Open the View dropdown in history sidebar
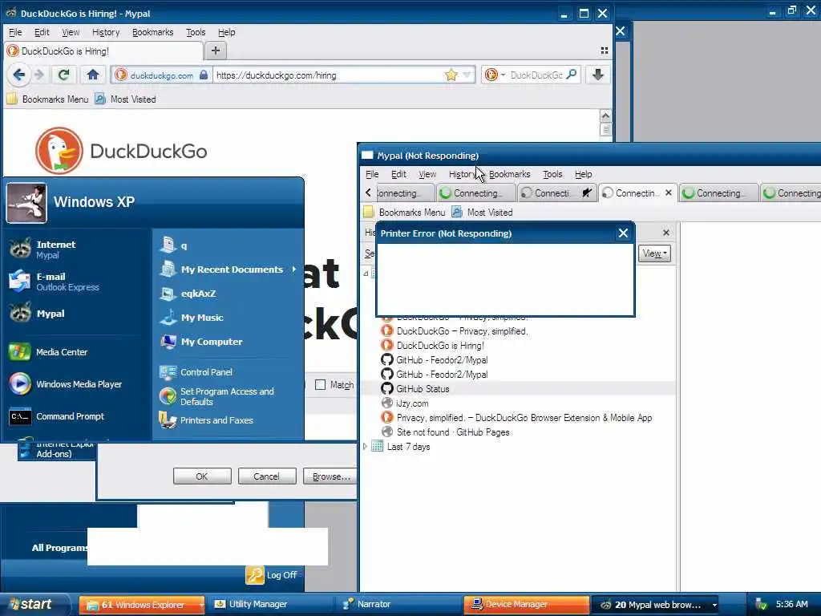821x616 pixels. [654, 253]
